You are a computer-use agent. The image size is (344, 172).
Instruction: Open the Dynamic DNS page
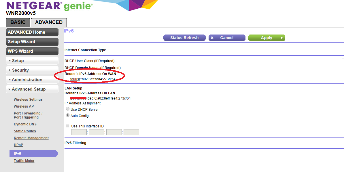[25, 124]
